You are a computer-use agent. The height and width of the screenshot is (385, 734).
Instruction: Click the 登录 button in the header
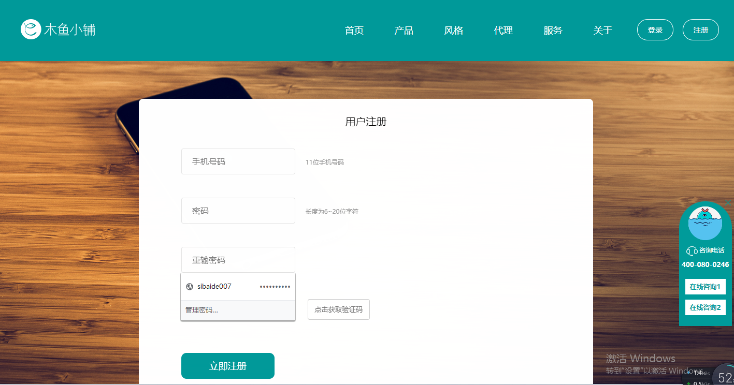click(655, 29)
